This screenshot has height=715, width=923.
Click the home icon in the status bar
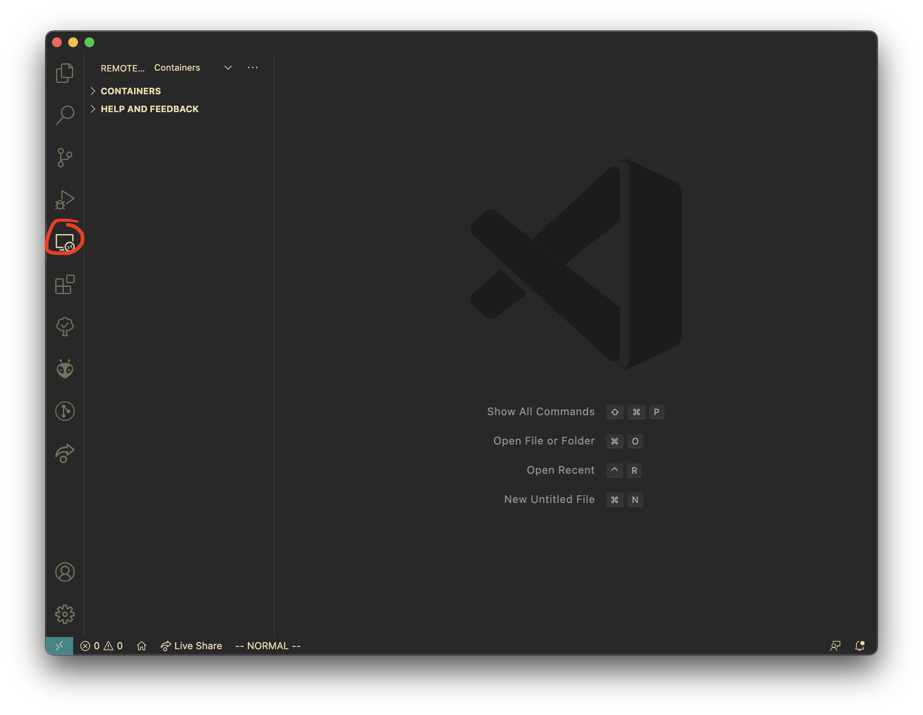pos(141,646)
